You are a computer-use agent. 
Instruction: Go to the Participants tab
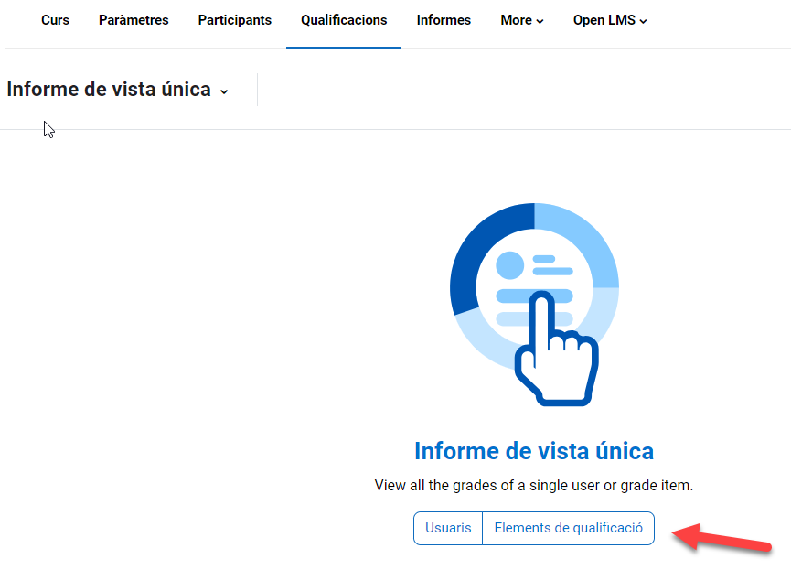pyautogui.click(x=234, y=20)
